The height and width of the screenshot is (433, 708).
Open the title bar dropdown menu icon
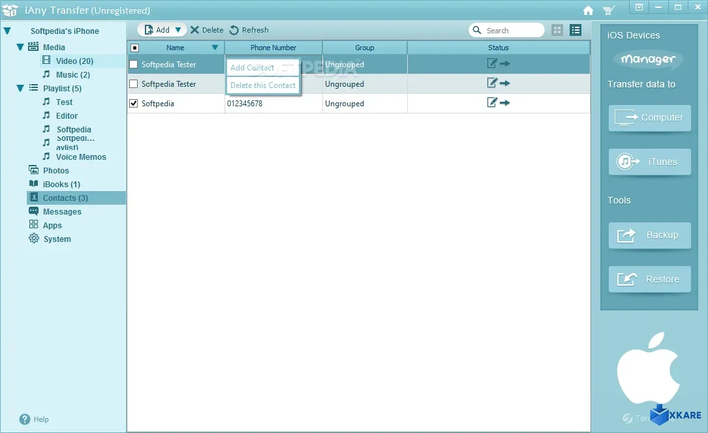[639, 7]
